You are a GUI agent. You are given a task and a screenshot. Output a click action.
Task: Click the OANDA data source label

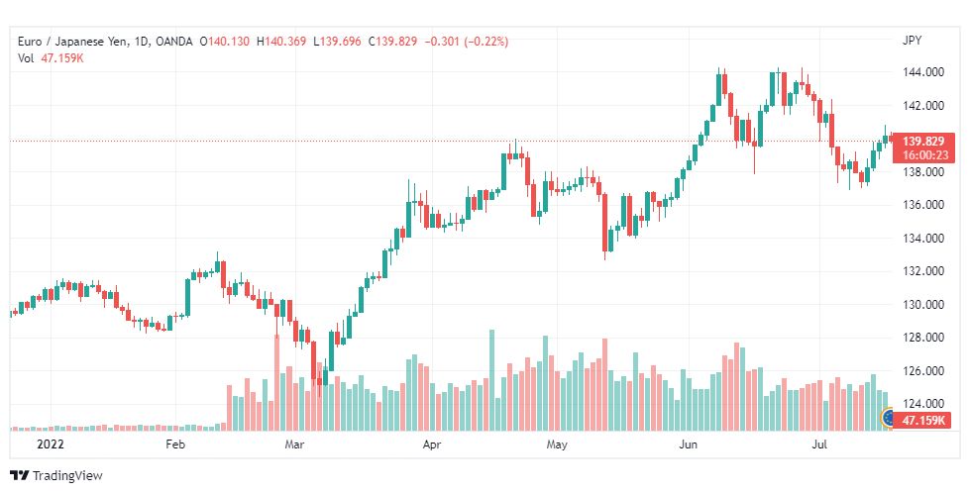tap(173, 42)
